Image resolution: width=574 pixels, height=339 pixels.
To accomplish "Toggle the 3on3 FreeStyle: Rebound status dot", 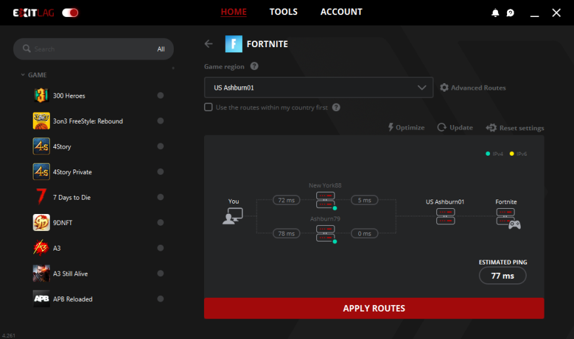I will (x=160, y=121).
